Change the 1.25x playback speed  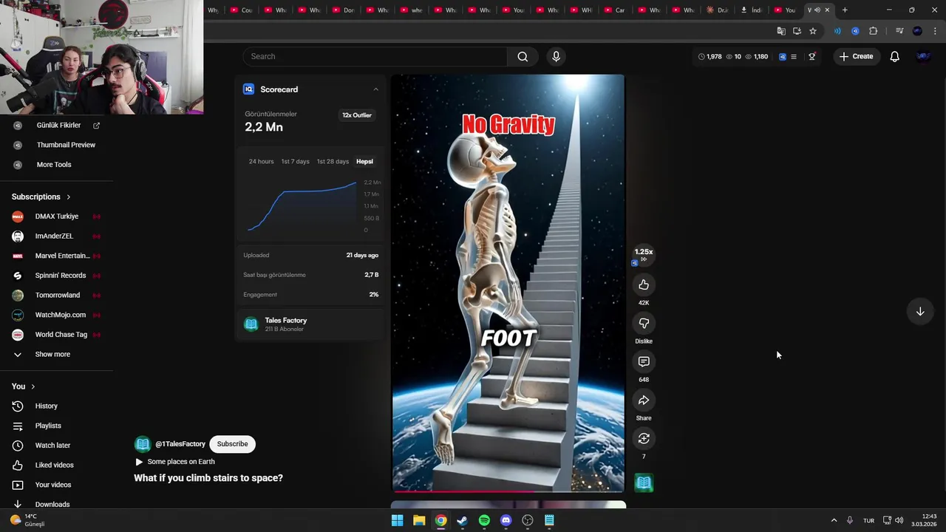coord(644,254)
